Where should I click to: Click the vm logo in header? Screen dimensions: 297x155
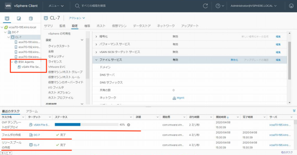click(8, 6)
